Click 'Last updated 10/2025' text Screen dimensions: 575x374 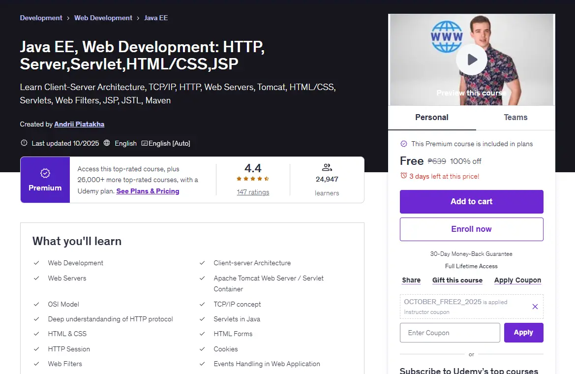65,143
